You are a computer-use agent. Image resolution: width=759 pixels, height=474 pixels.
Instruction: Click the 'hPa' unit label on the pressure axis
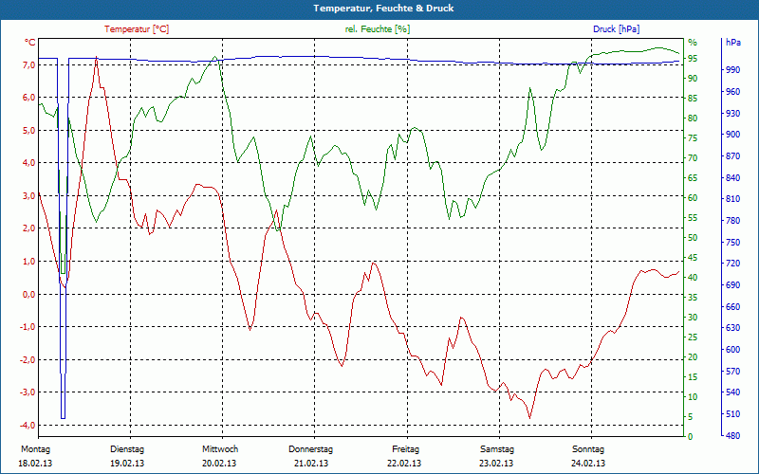(x=732, y=42)
